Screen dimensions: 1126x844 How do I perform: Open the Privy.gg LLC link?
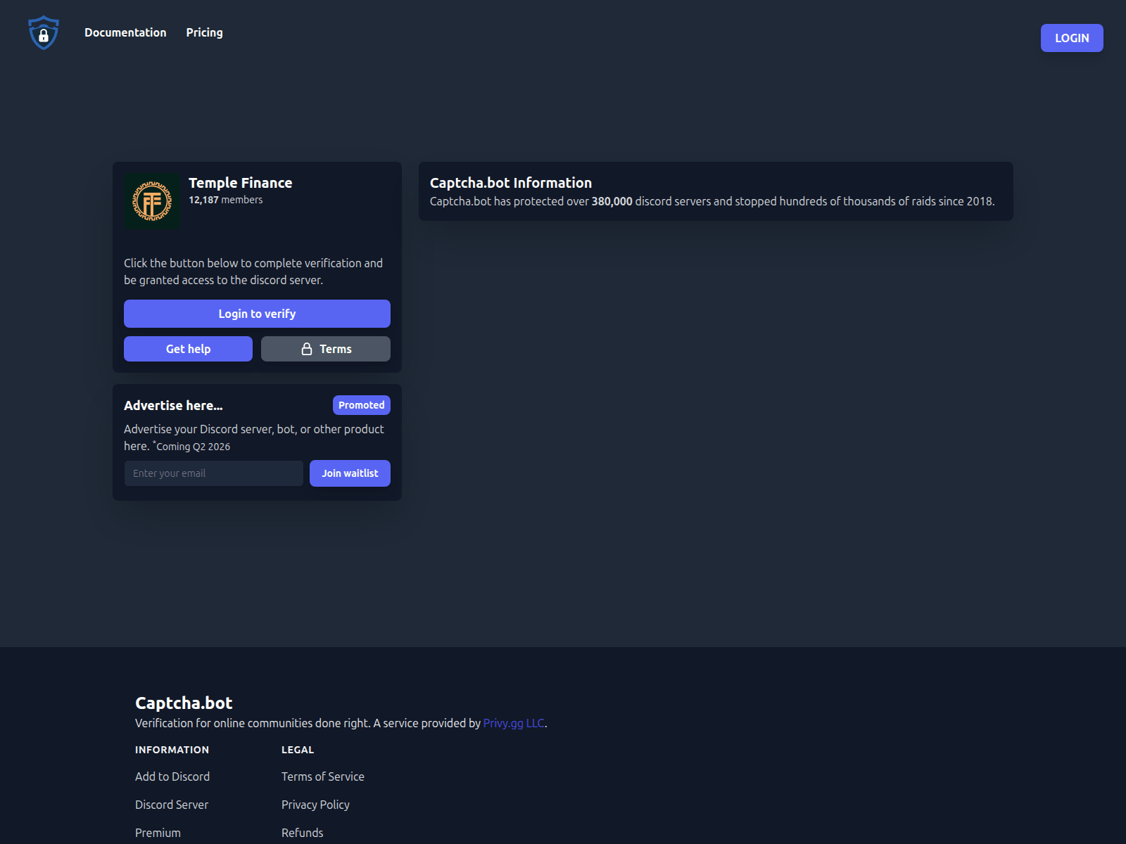(x=514, y=723)
